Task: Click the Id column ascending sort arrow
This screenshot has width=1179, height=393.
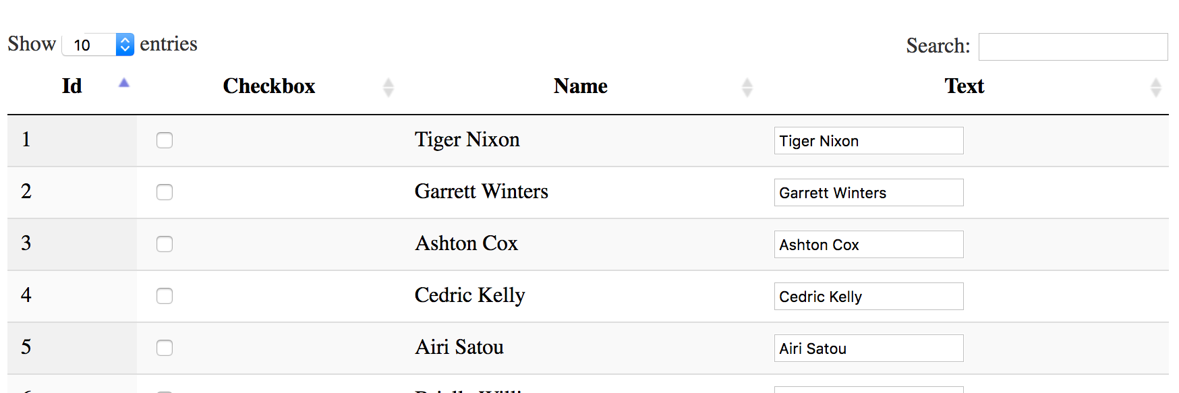Action: click(x=124, y=83)
